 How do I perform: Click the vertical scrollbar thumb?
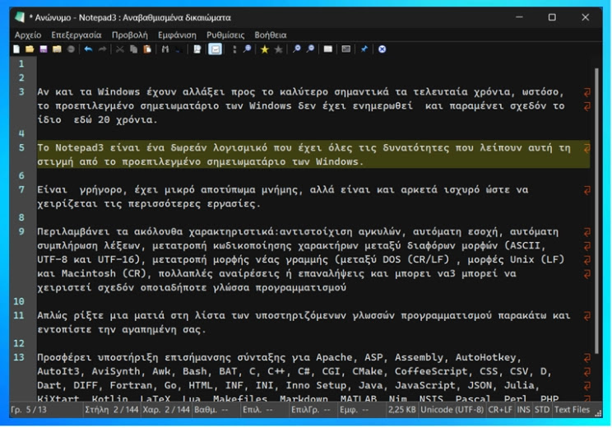coord(596,211)
